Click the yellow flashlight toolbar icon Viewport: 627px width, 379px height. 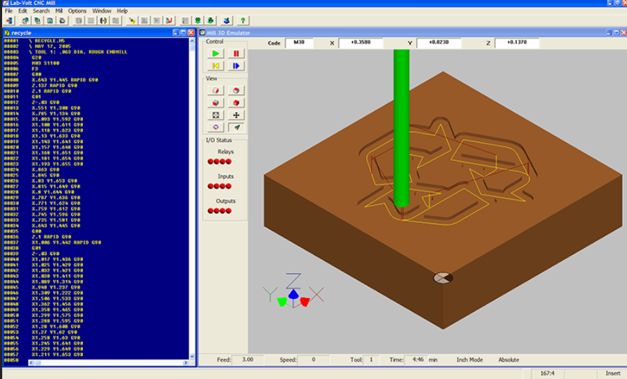pyautogui.click(x=132, y=20)
